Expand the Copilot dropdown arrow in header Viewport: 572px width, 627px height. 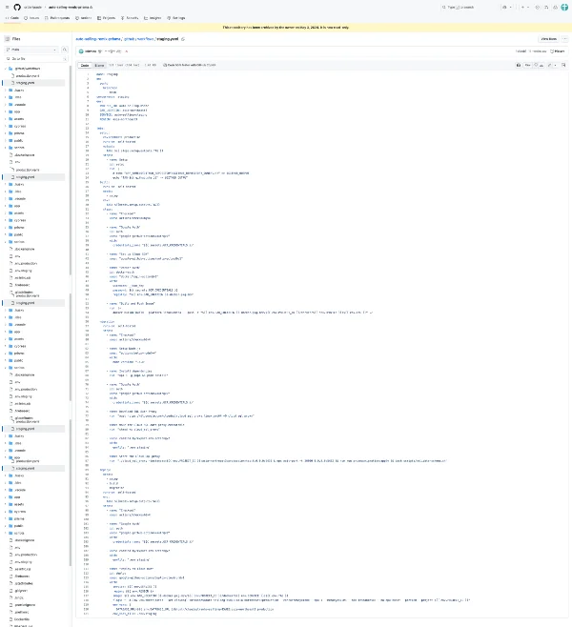click(510, 8)
